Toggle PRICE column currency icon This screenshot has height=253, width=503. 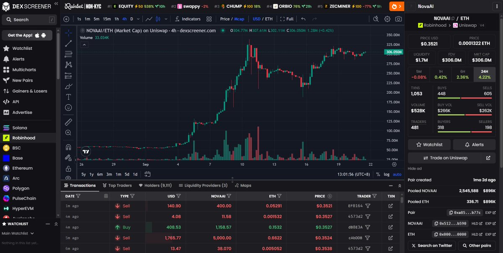(330, 196)
